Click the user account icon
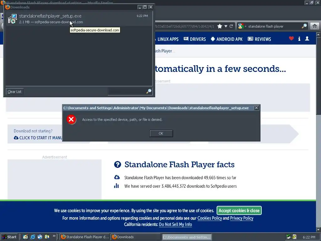 click(x=307, y=38)
